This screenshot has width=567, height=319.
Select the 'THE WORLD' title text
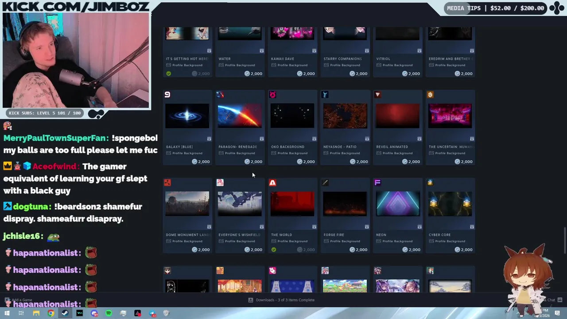[x=281, y=235]
